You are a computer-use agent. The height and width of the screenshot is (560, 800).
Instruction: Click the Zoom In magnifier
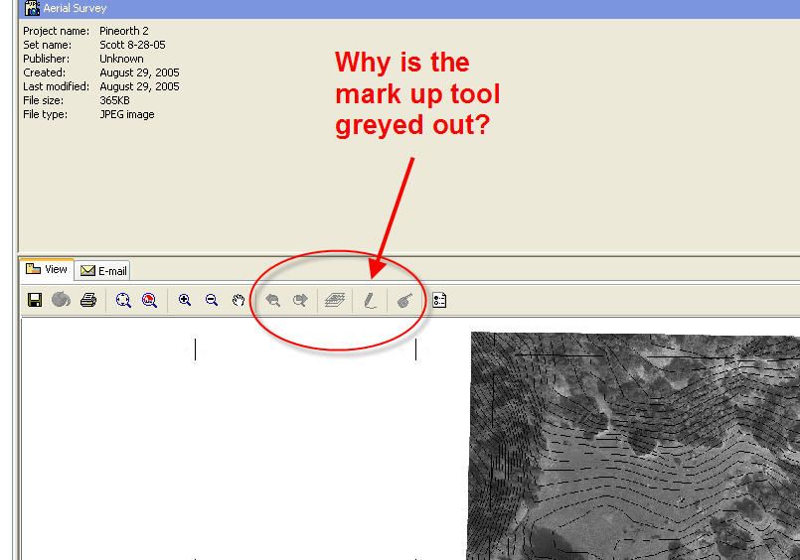coord(185,300)
